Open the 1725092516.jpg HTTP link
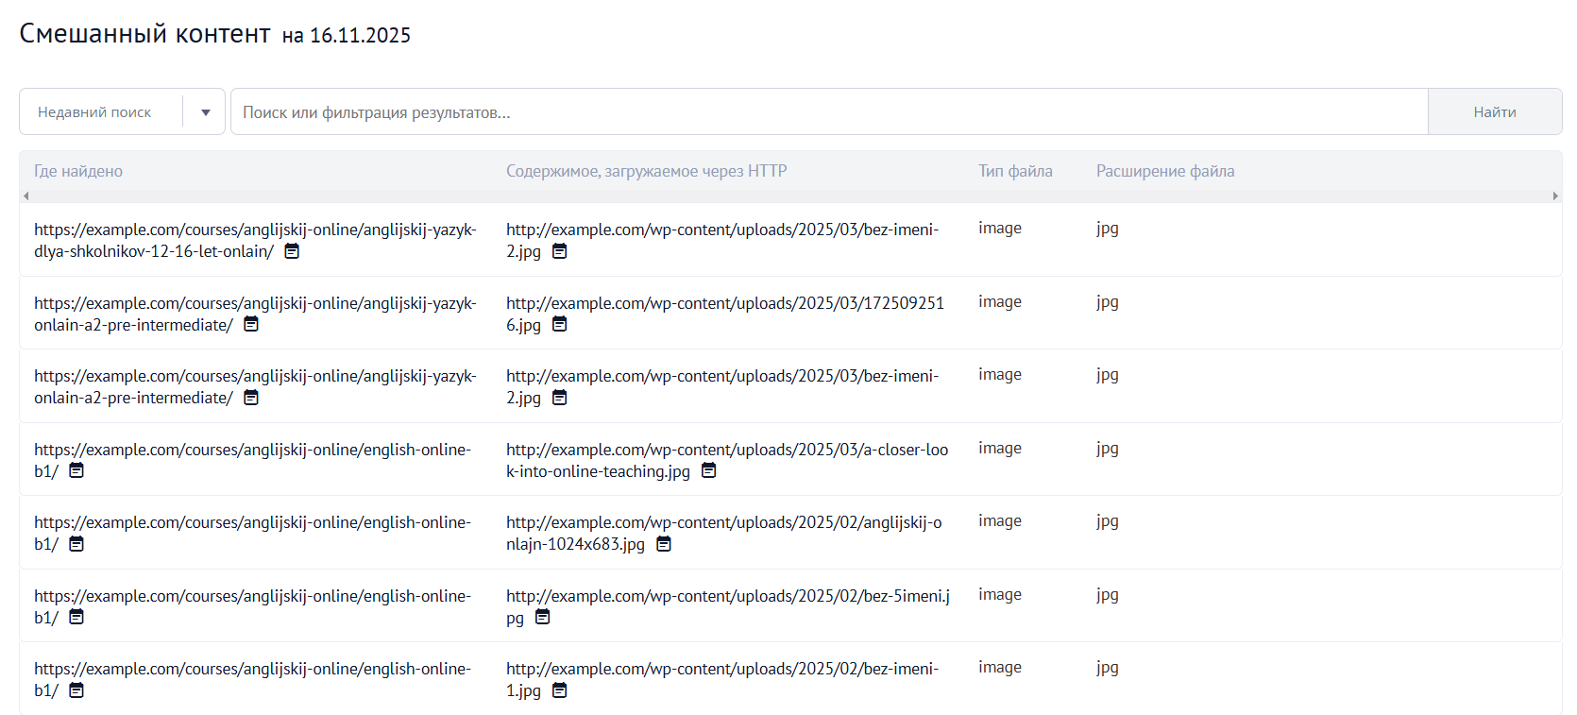 725,314
